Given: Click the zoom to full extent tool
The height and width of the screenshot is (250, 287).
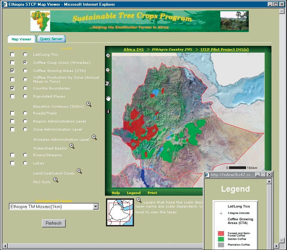Looking at the screenshot, I should (x=108, y=83).
